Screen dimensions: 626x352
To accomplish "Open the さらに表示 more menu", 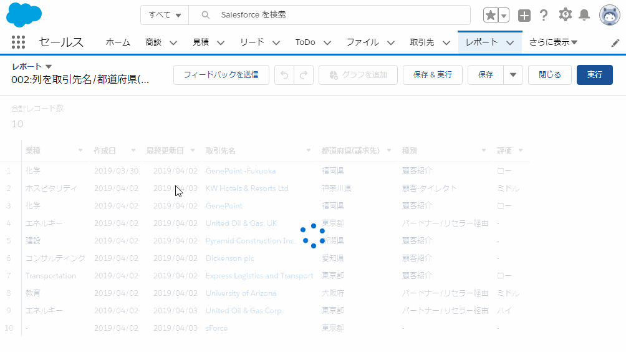I will [553, 42].
